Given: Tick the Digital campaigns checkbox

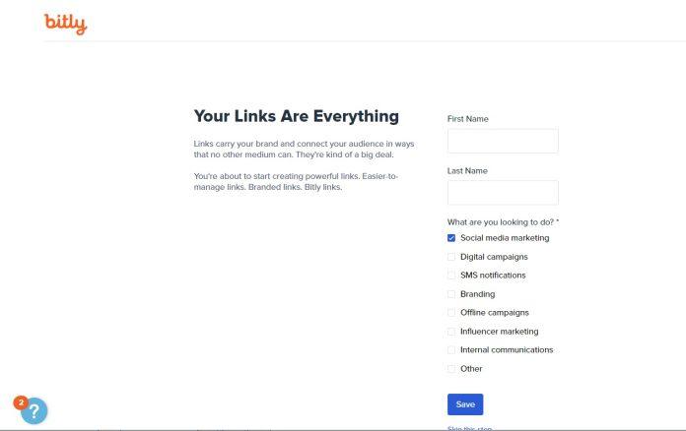Looking at the screenshot, I should point(451,257).
